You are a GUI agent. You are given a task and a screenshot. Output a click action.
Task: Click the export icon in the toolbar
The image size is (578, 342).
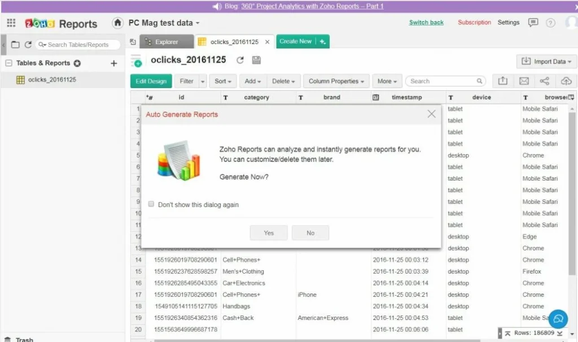[503, 81]
